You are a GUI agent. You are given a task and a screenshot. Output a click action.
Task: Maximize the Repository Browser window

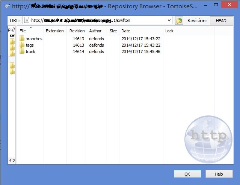pos(216,5)
